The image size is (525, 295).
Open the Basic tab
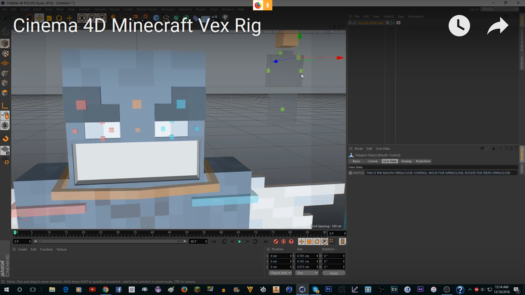(x=356, y=161)
